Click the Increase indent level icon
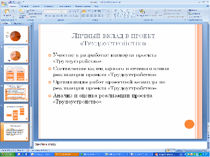Screen dimensions: 210x157 [x=99, y=11]
